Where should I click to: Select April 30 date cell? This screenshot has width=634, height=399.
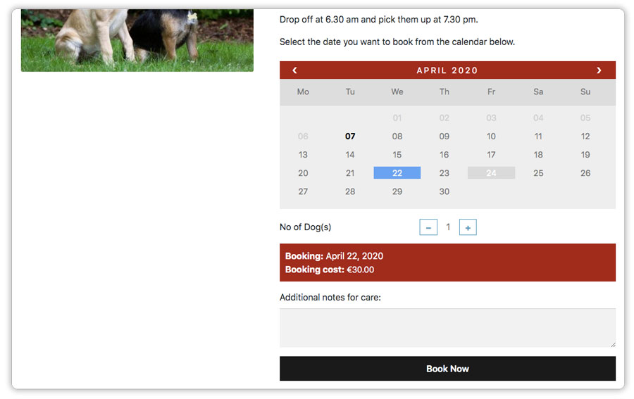445,191
